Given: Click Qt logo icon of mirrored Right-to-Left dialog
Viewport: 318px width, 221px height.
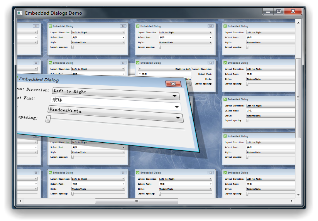Looking at the screenshot, I should coord(137,62).
